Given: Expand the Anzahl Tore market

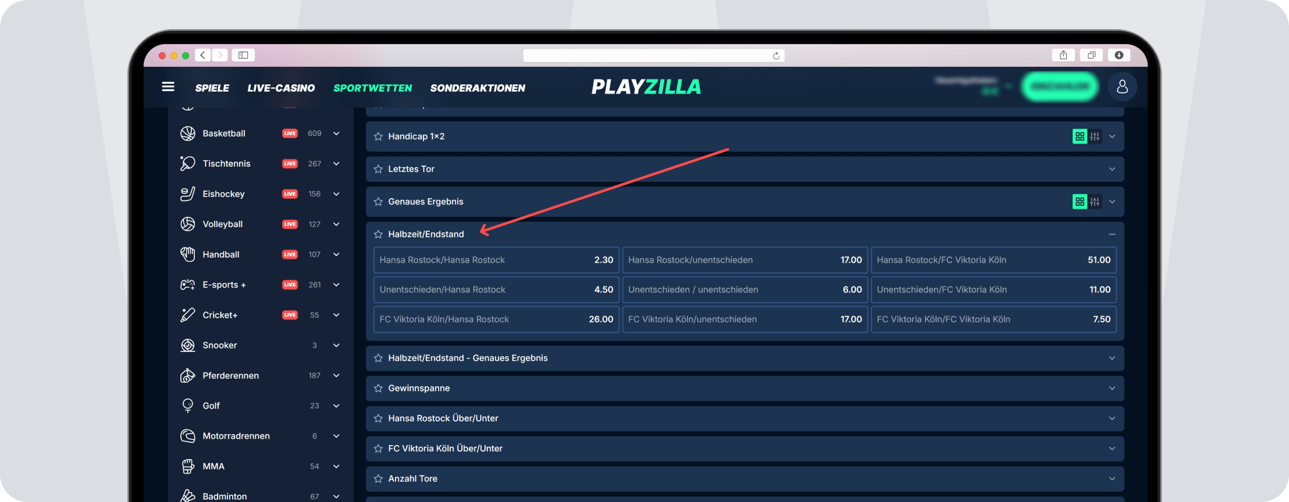Looking at the screenshot, I should pos(1112,479).
